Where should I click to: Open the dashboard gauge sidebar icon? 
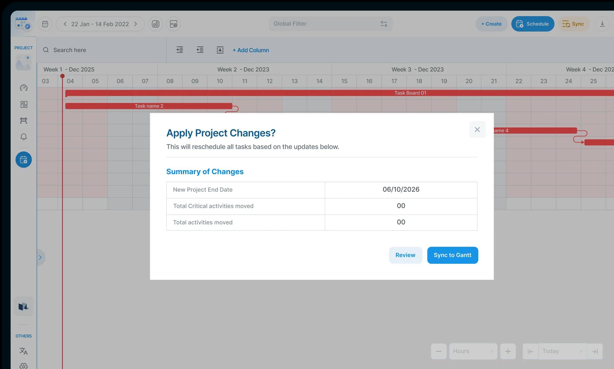coord(24,88)
